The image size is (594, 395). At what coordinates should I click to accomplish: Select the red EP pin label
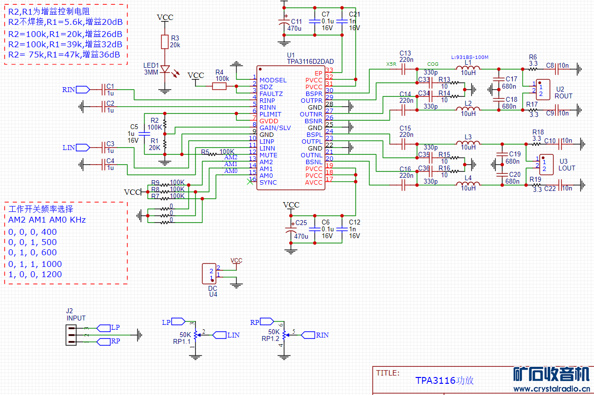click(x=318, y=73)
